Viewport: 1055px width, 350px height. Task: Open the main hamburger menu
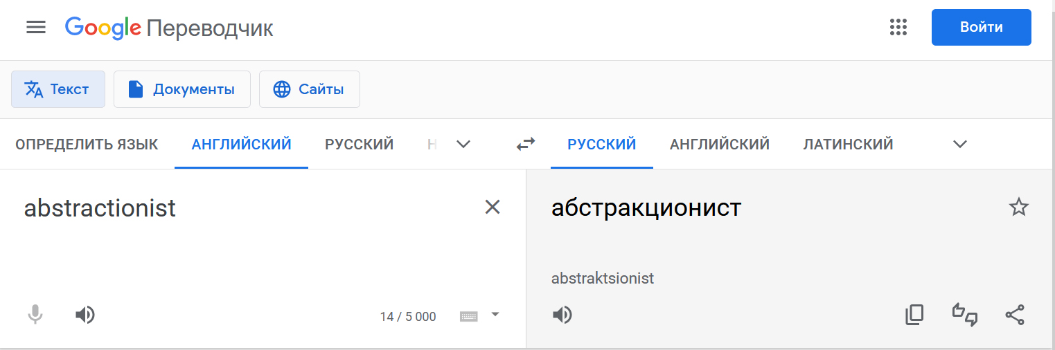(x=36, y=28)
